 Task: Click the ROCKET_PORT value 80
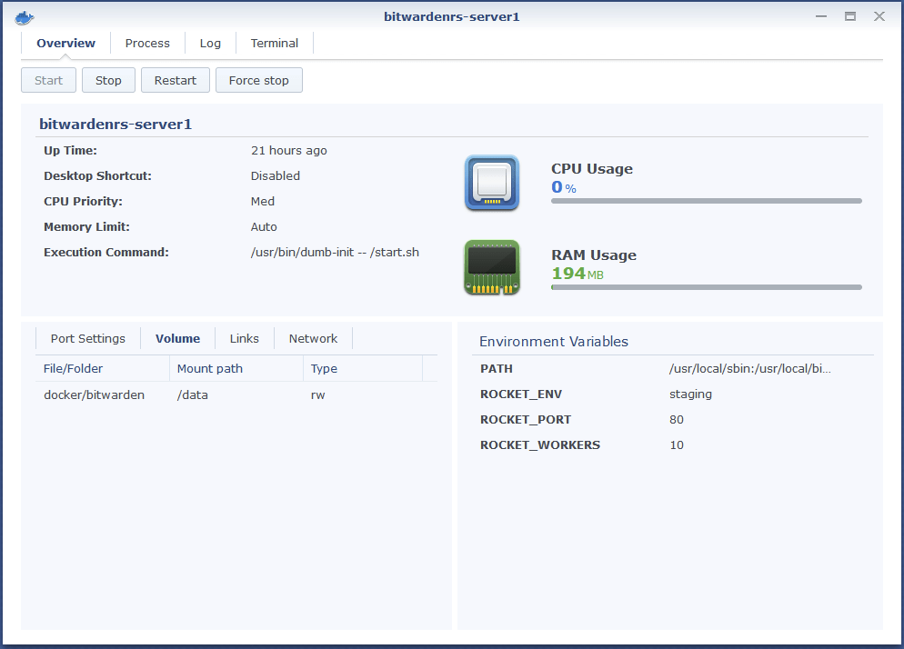[677, 420]
